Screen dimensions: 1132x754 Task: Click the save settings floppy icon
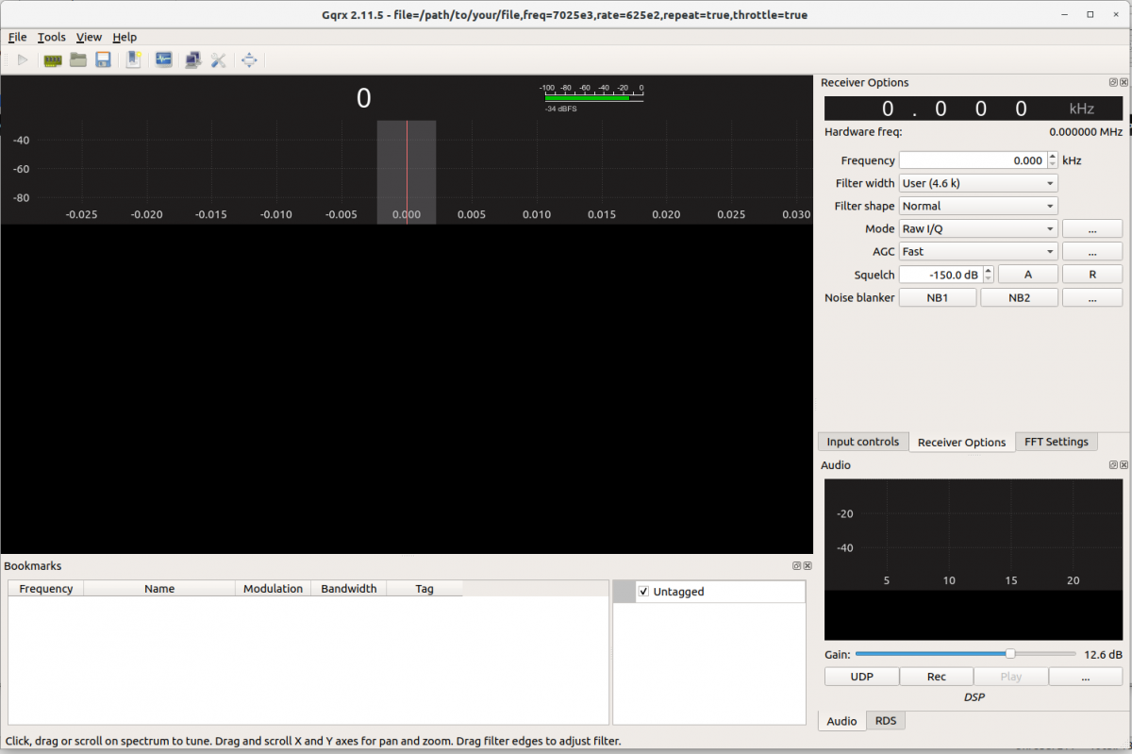coord(104,60)
